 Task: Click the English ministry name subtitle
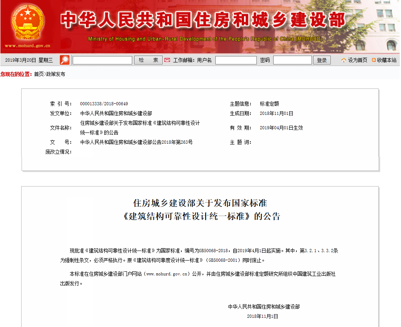(x=205, y=39)
